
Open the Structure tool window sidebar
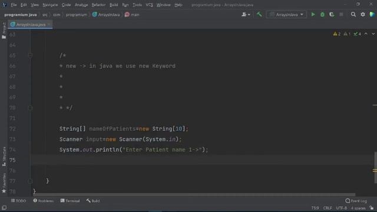click(x=4, y=157)
